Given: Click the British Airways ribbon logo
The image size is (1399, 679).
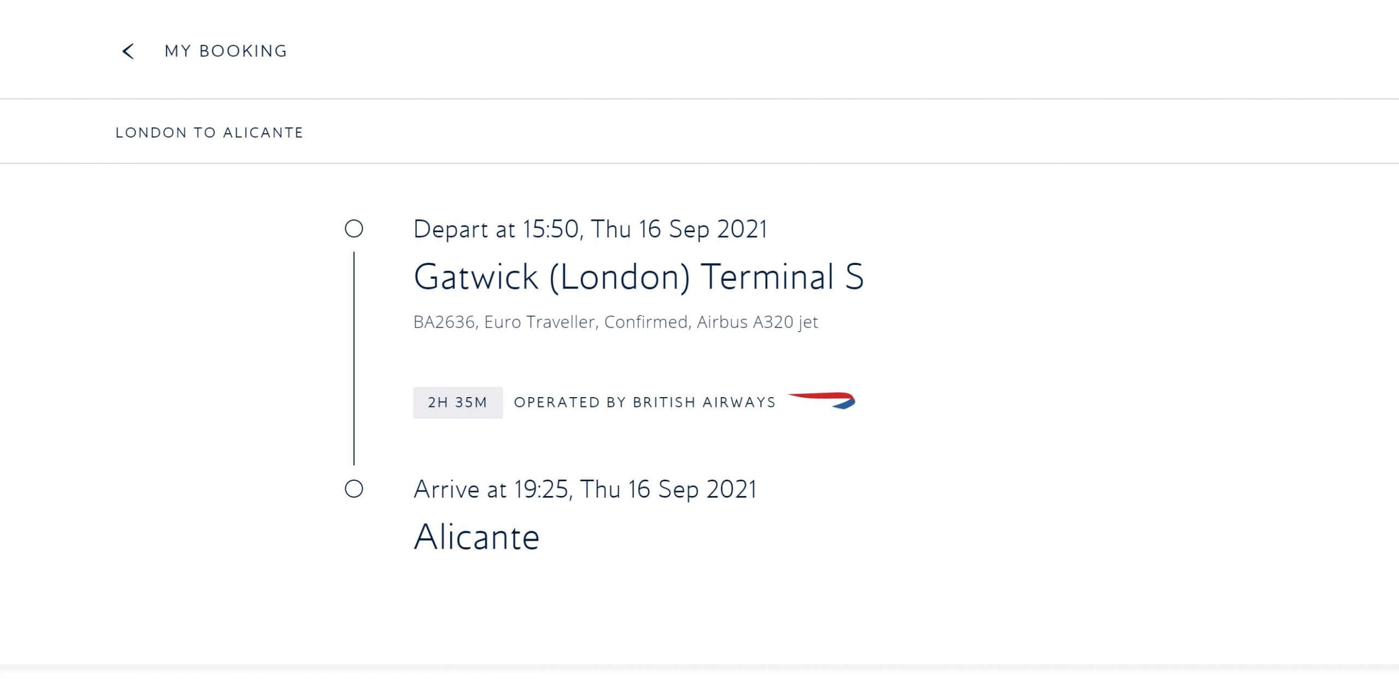Looking at the screenshot, I should [821, 401].
